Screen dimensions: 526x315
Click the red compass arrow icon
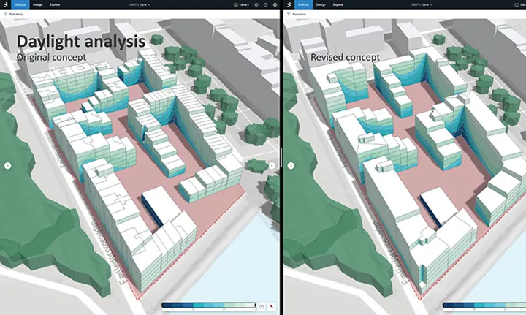tap(271, 306)
